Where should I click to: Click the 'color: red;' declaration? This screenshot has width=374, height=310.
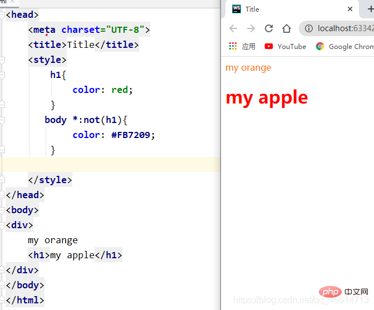[102, 90]
